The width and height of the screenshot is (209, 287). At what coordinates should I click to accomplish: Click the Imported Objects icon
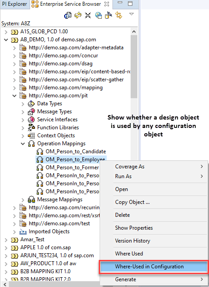point(23,232)
